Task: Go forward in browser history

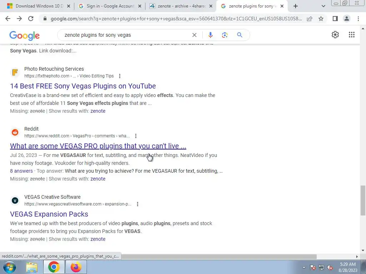Action: click(19, 19)
